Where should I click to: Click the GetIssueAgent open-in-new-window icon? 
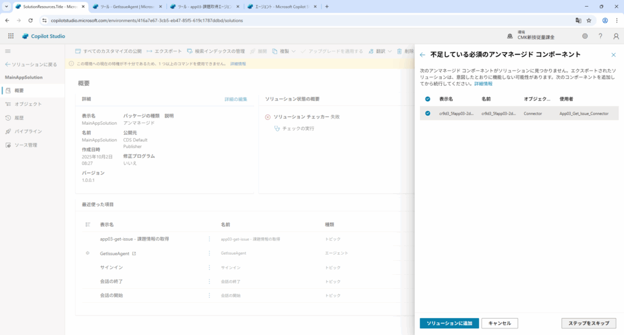[134, 253]
